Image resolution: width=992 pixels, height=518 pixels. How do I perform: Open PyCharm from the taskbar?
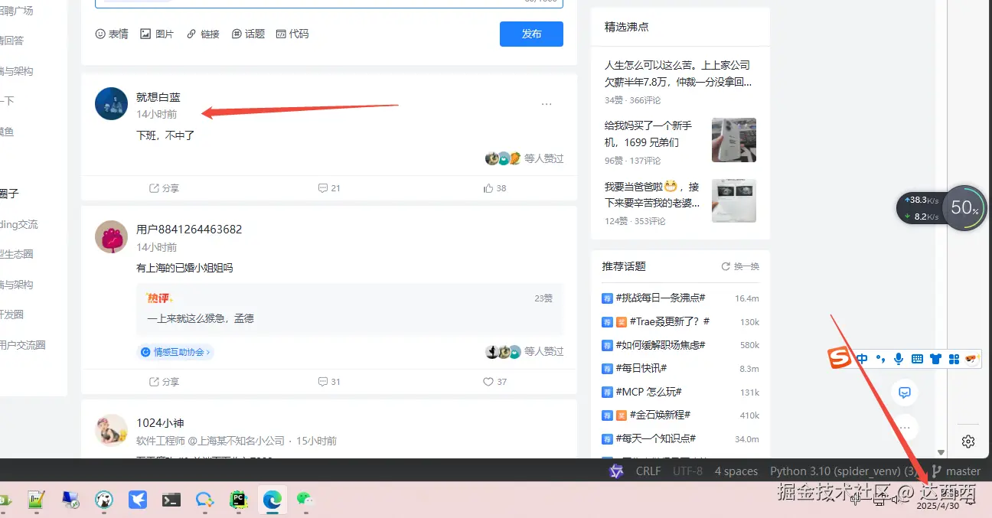pyautogui.click(x=239, y=500)
